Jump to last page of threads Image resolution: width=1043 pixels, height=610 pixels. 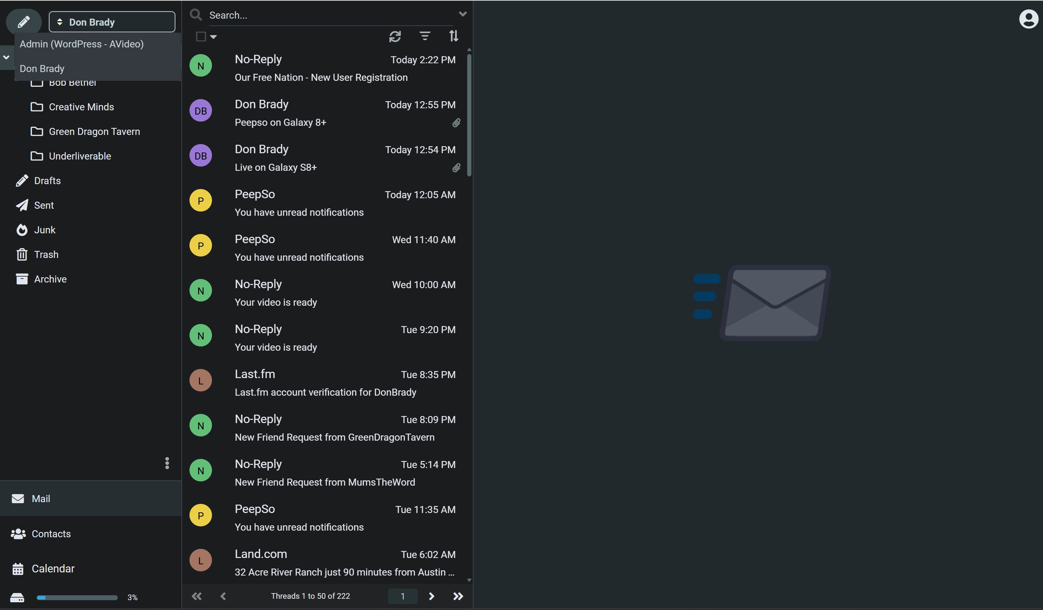(x=458, y=596)
